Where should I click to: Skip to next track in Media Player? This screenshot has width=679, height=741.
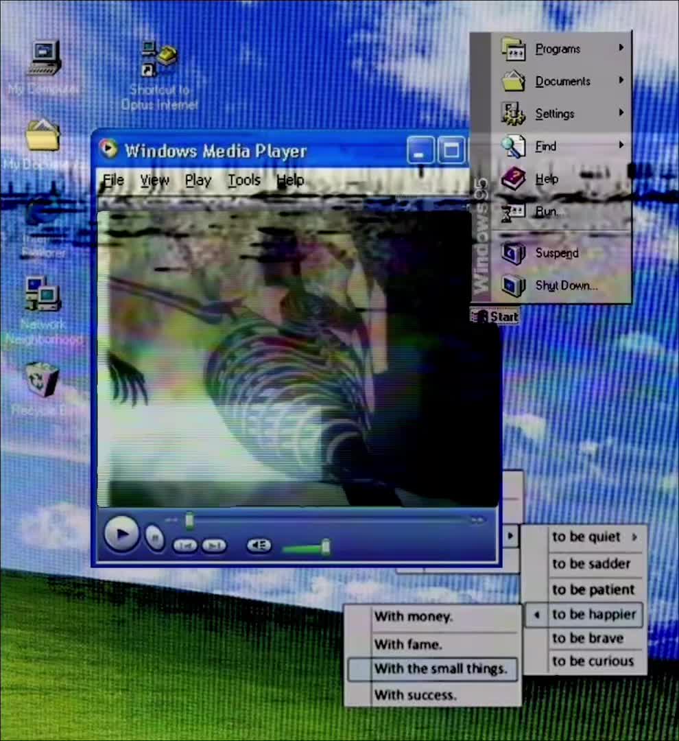[x=214, y=545]
